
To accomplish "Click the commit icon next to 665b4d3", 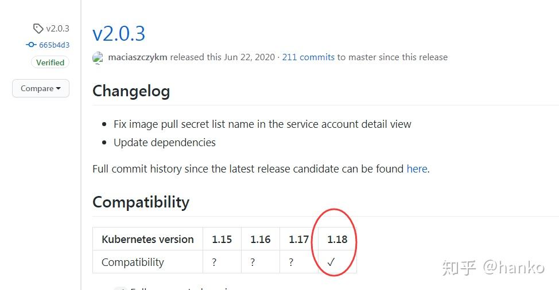I will (31, 45).
